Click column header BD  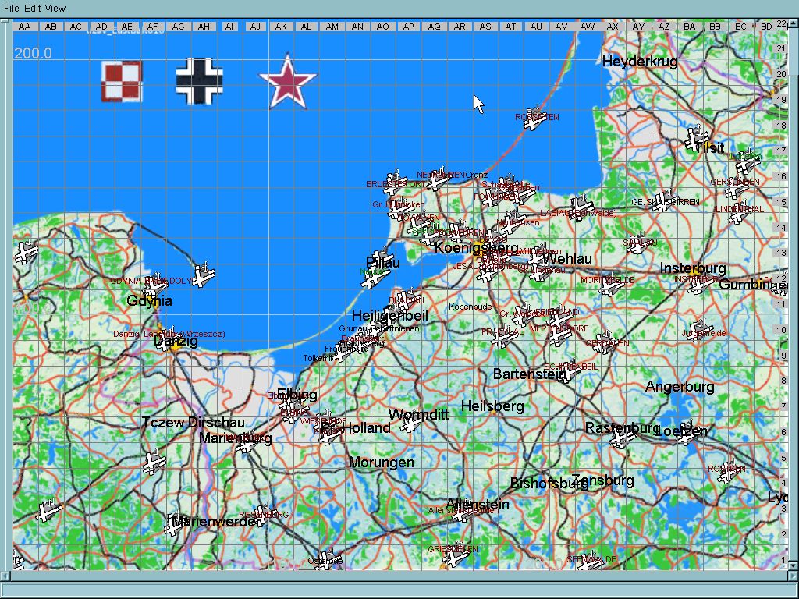click(x=766, y=27)
